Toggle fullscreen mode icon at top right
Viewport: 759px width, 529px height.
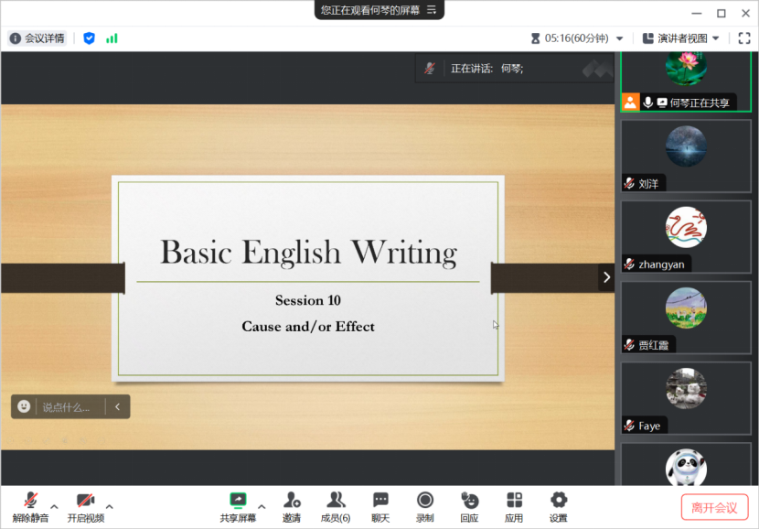point(744,38)
